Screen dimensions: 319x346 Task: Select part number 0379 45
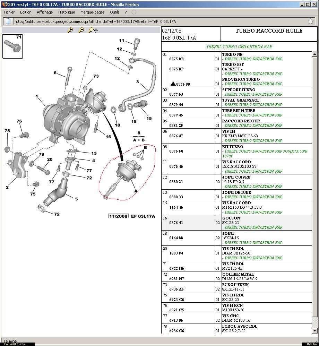click(176, 115)
